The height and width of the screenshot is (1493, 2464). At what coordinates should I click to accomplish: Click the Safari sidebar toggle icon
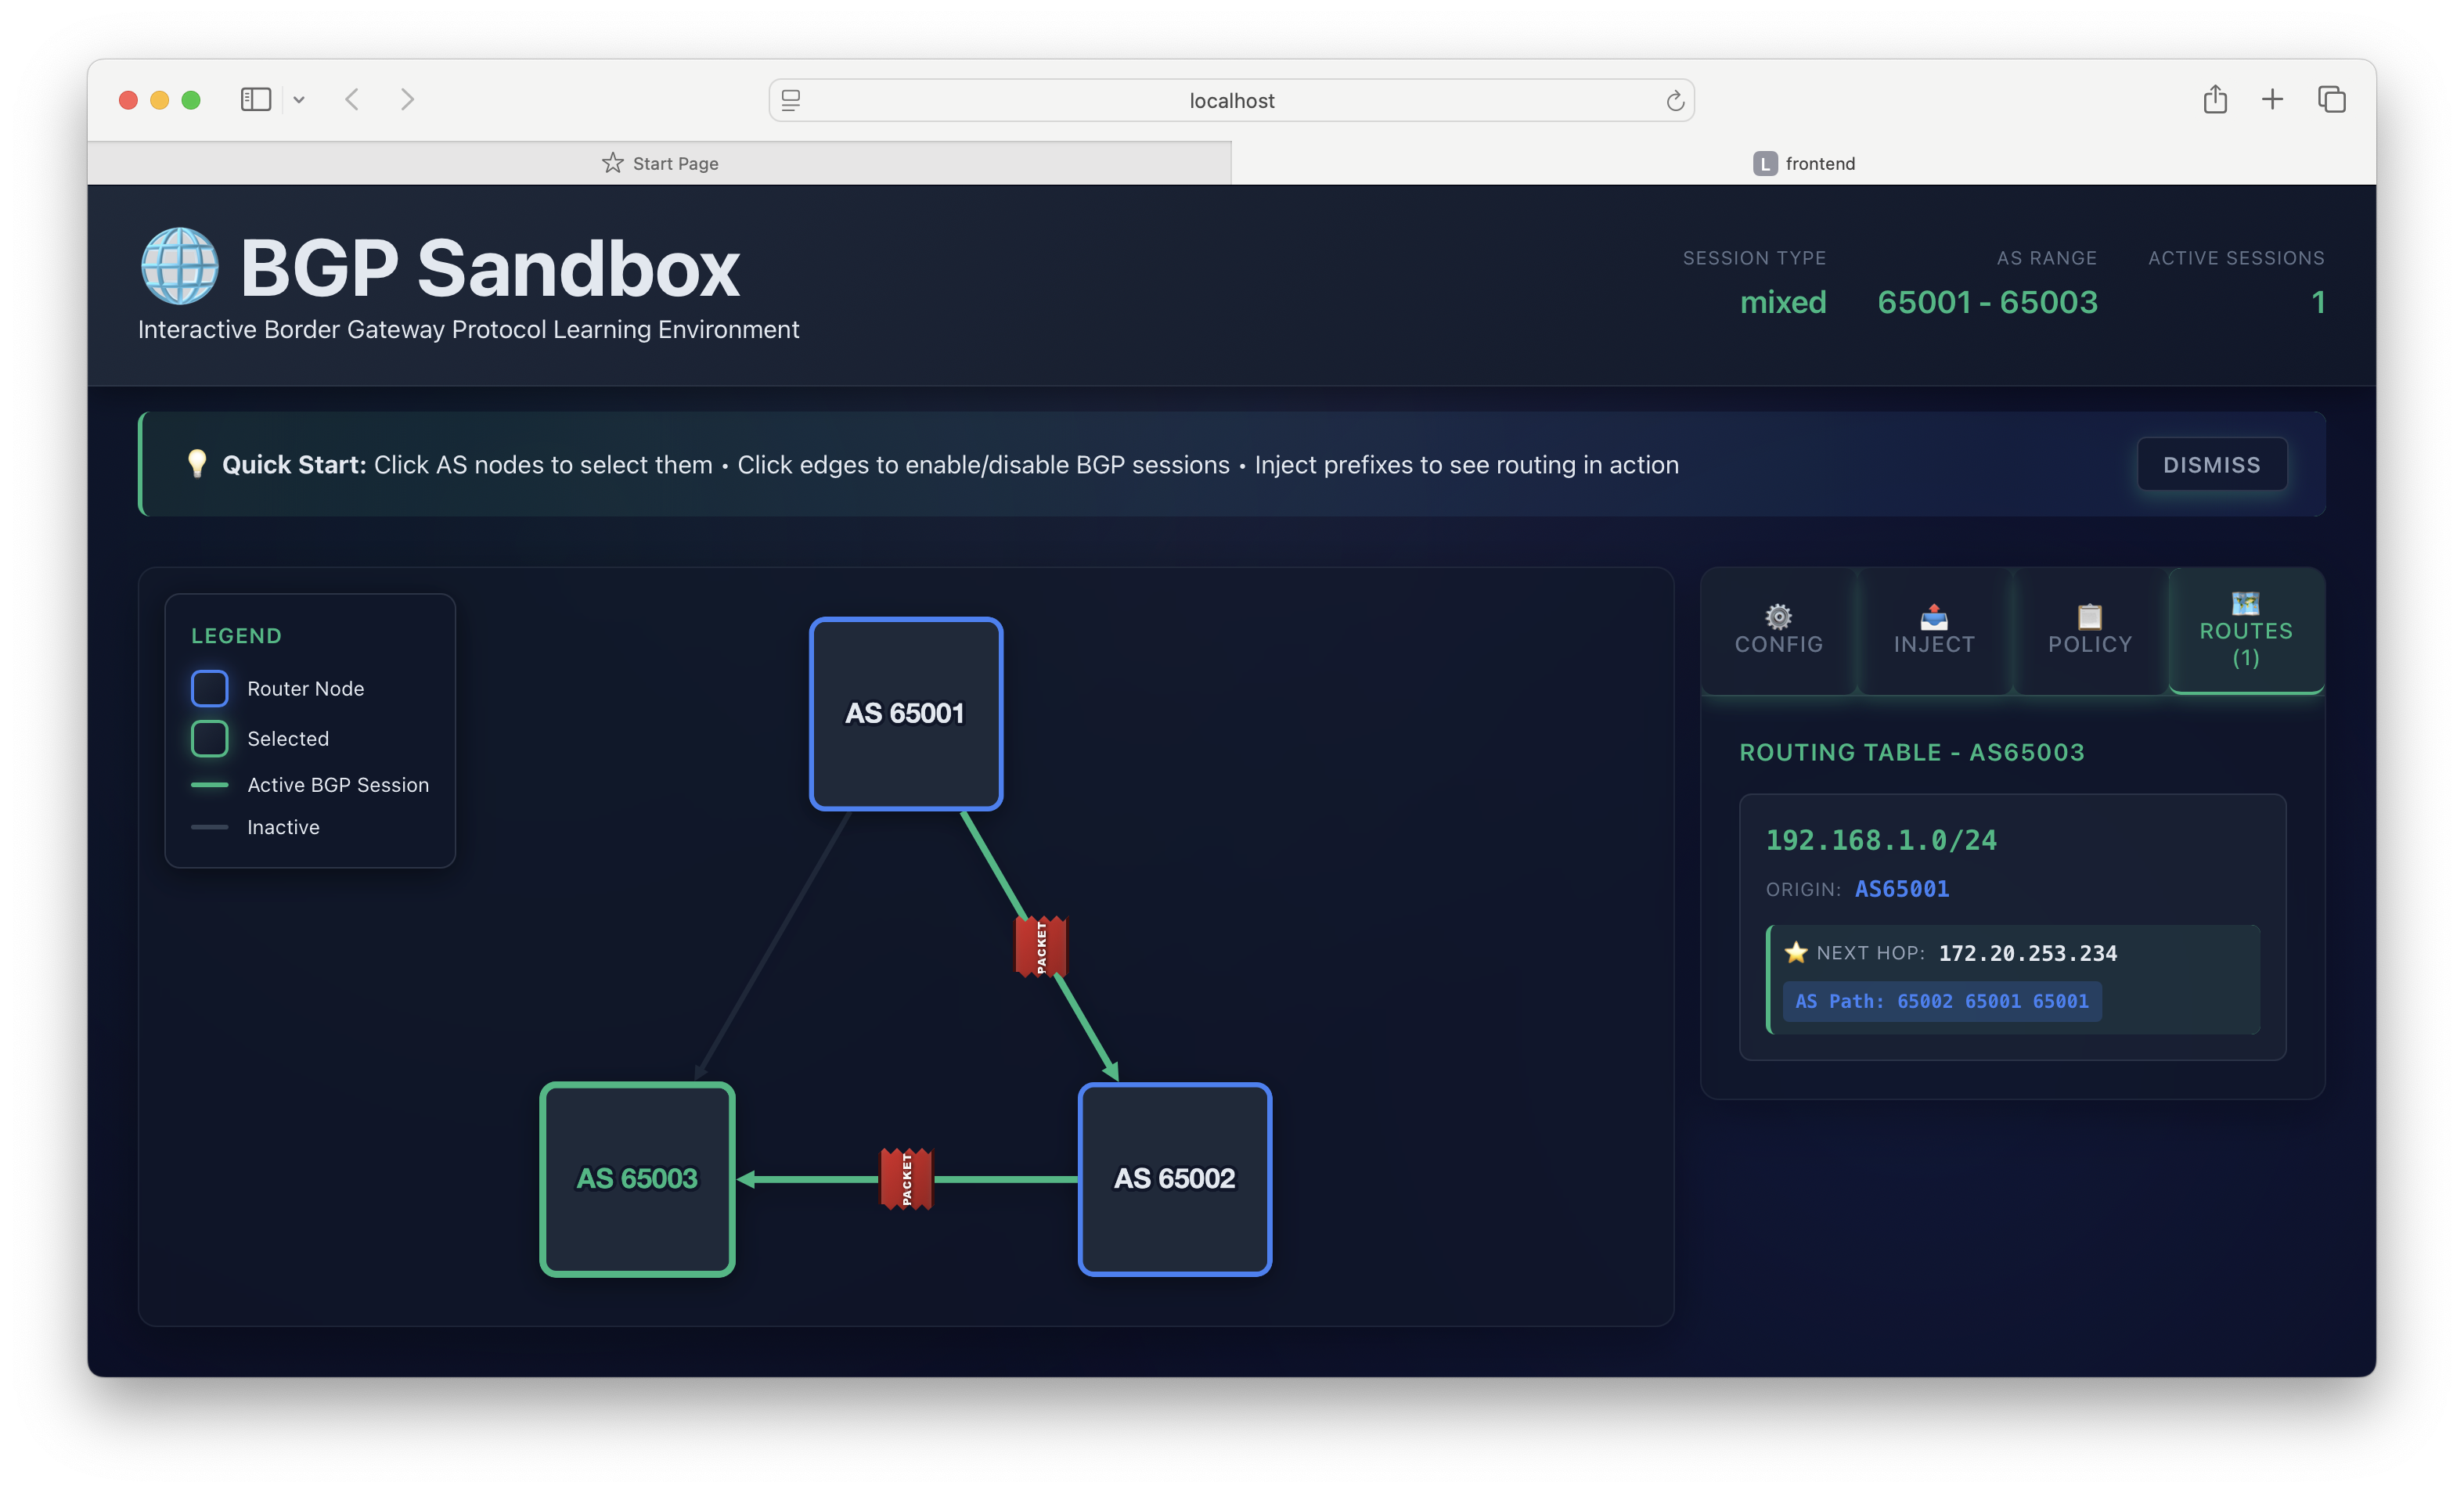pyautogui.click(x=256, y=100)
